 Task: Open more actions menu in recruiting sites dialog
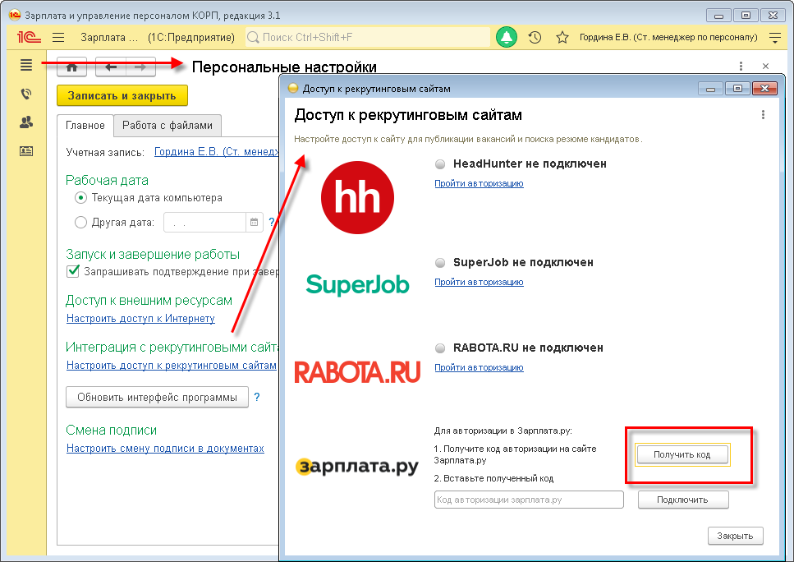coord(763,115)
